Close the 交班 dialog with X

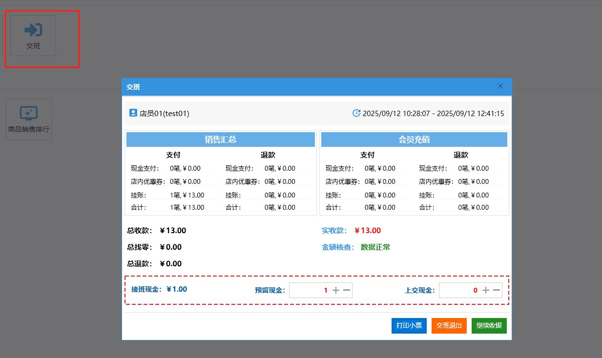pyautogui.click(x=500, y=86)
